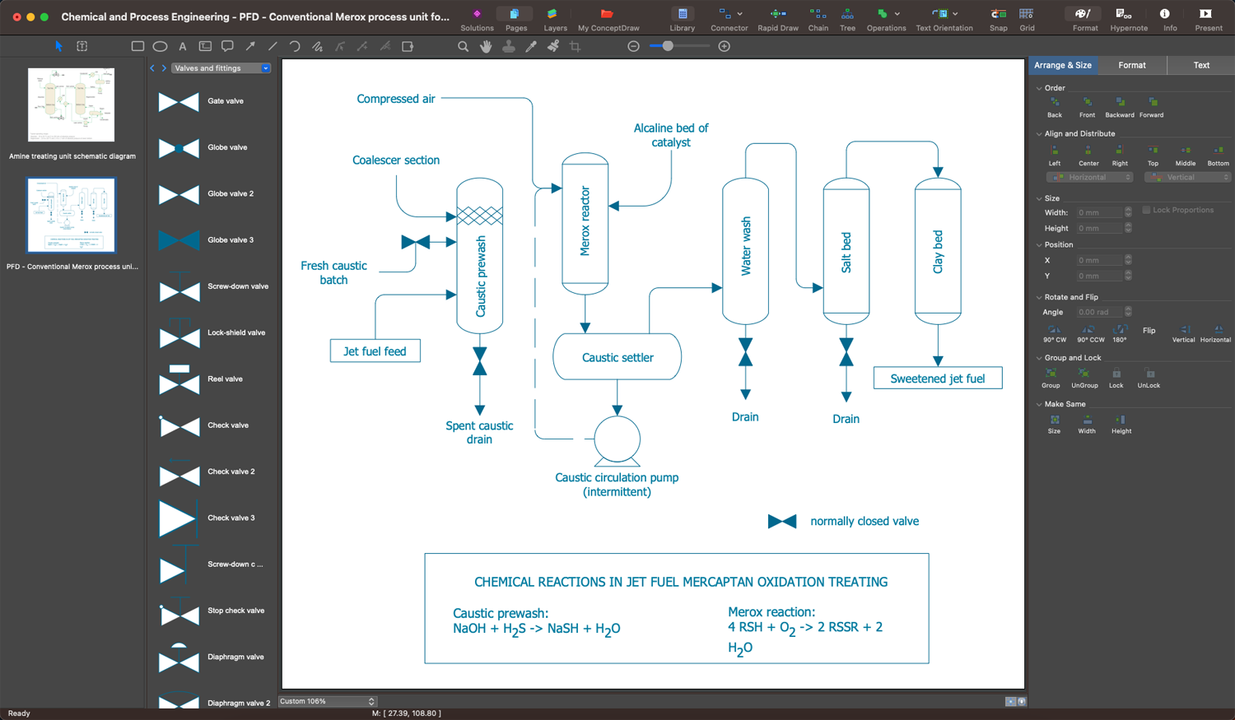Image resolution: width=1235 pixels, height=720 pixels.
Task: Go to previous library arrow
Action: (x=152, y=68)
